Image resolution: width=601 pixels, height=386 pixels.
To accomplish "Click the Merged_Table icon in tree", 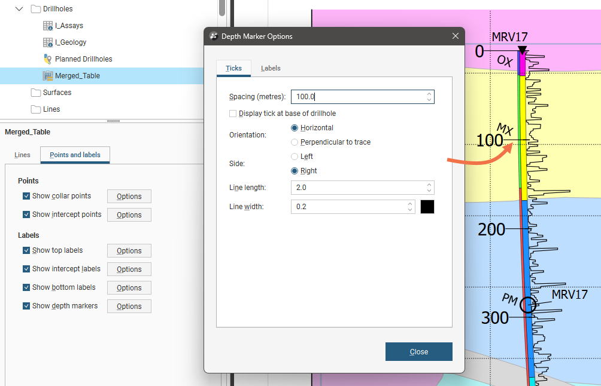I will click(x=48, y=76).
